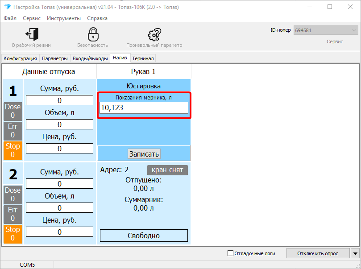Click the Данные отпуска column header
The height and width of the screenshot is (269, 361).
[x=49, y=71]
